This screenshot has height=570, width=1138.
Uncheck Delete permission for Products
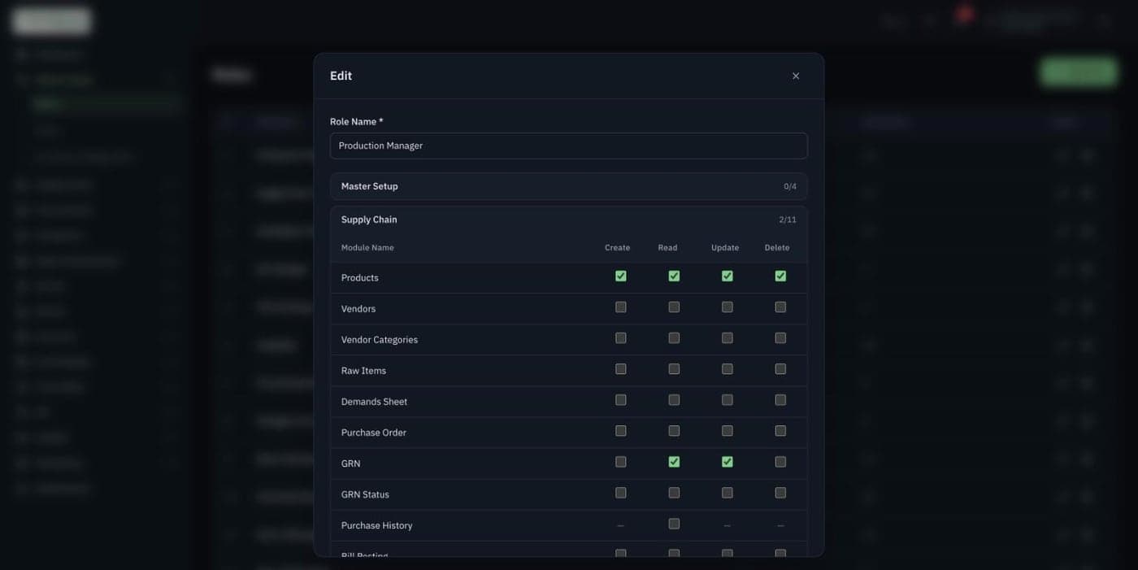[780, 276]
